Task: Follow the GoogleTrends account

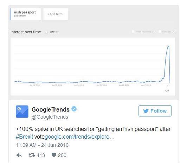Action: [x=155, y=111]
